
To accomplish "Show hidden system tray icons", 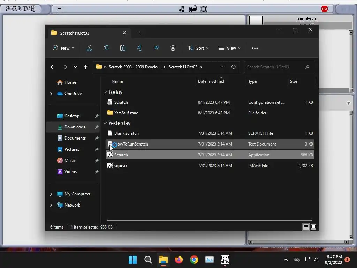I will (x=286, y=260).
